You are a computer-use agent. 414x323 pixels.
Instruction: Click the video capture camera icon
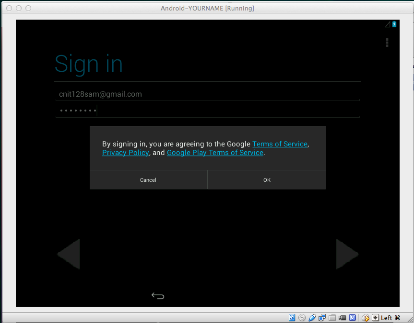pos(342,317)
